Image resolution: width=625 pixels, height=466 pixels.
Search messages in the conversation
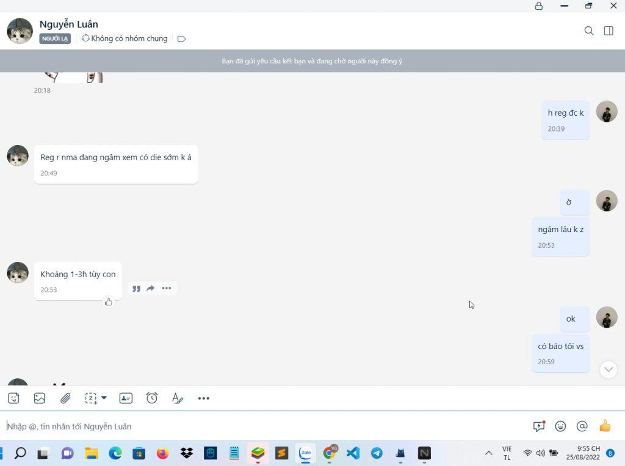(589, 30)
